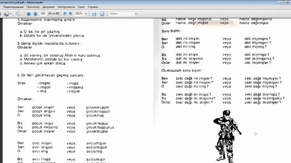This screenshot has height=163, width=291.
Task: Click the text "deli mi imişsiniz"
Action: pyautogui.click(x=189, y=58)
